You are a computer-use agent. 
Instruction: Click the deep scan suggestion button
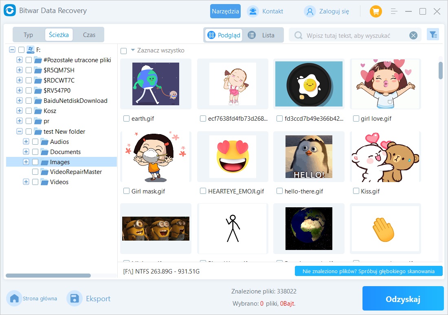pos(369,271)
